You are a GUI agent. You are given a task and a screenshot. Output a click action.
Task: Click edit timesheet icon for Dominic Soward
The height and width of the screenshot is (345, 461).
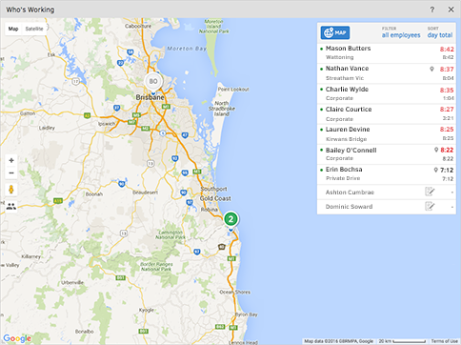[x=430, y=206]
